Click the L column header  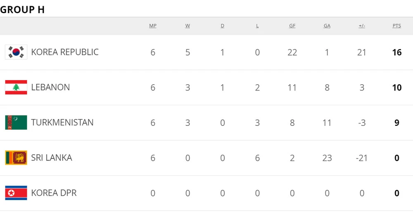click(257, 26)
